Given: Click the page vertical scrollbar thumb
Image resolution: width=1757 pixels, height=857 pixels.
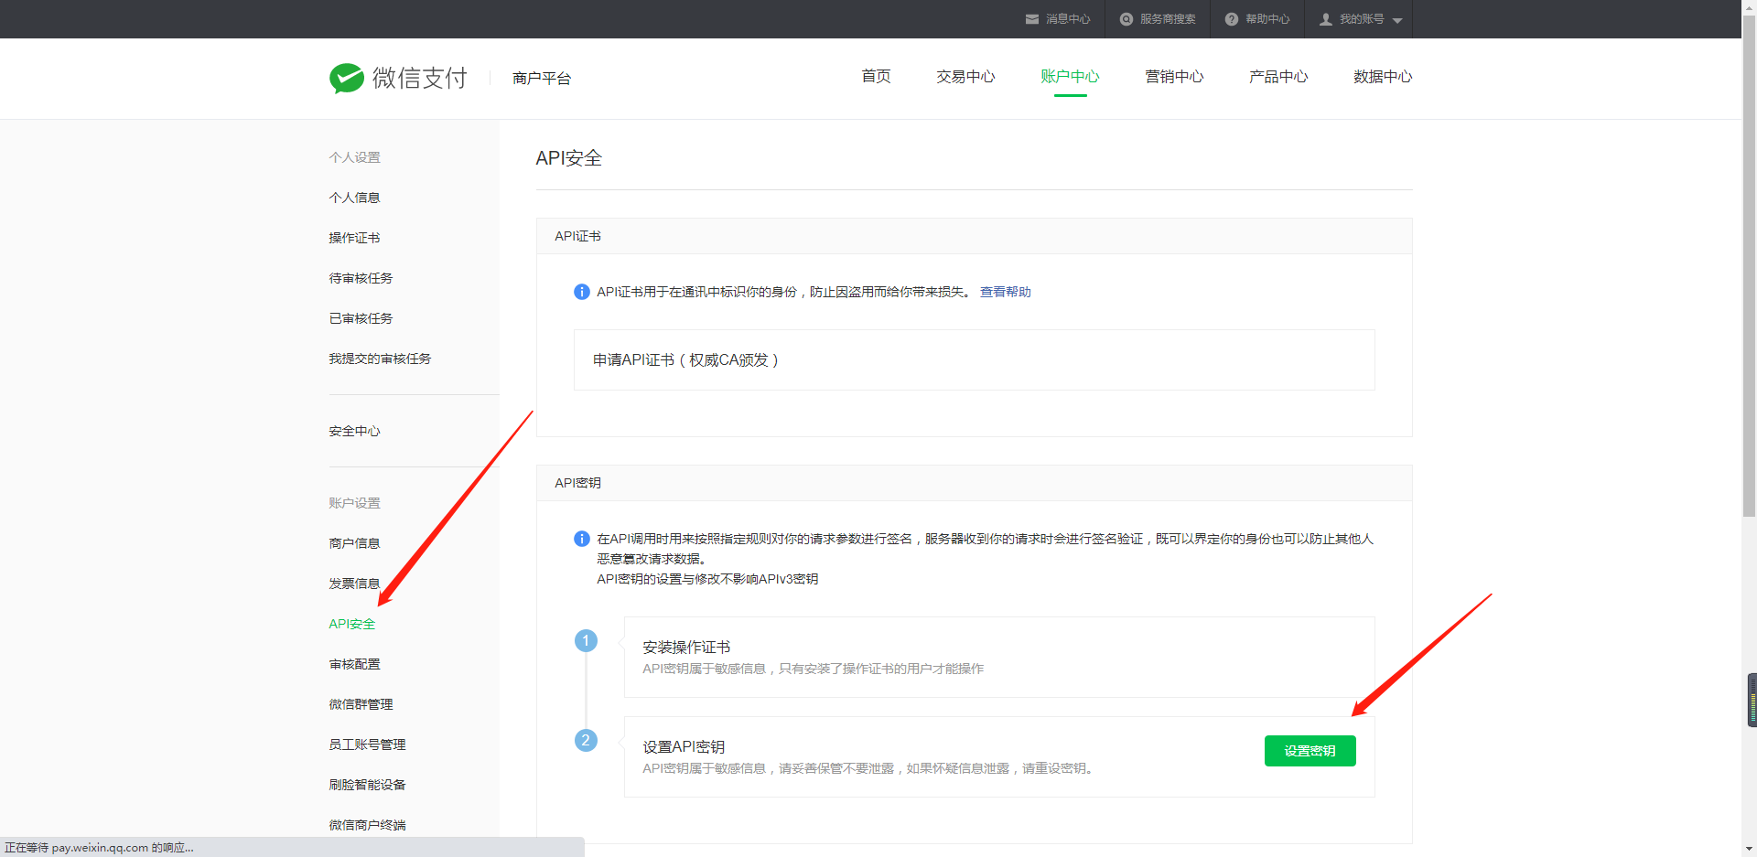Looking at the screenshot, I should click(x=1749, y=265).
